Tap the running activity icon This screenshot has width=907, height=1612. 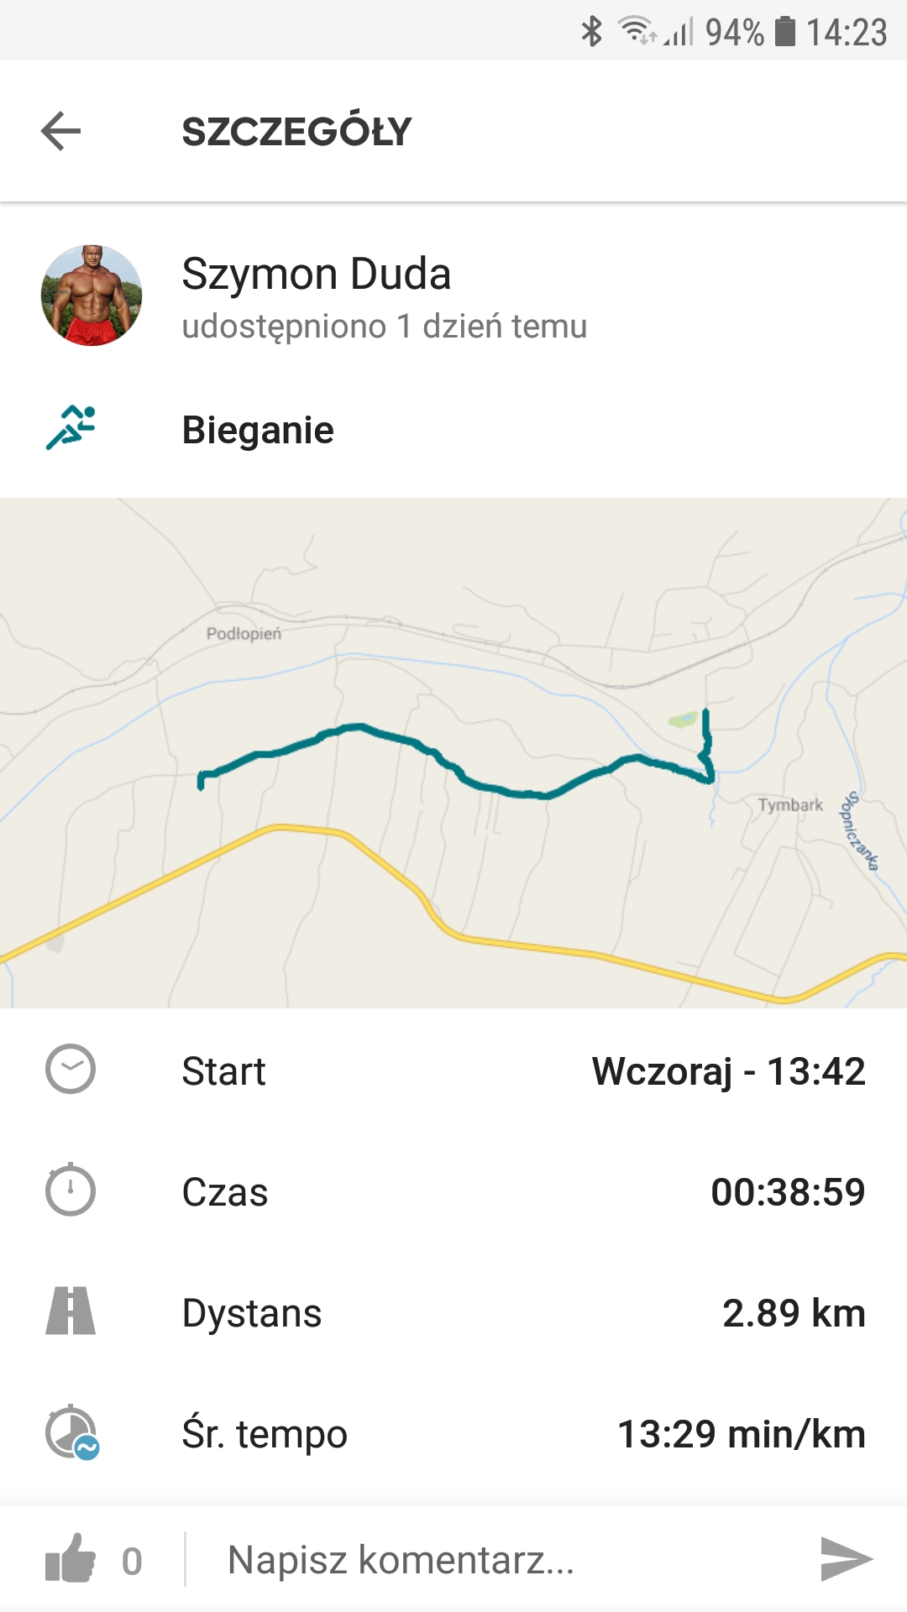click(71, 428)
